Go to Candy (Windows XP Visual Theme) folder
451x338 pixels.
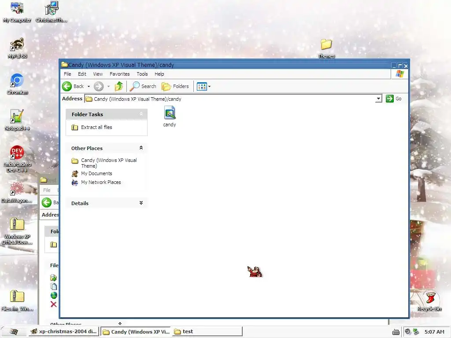pyautogui.click(x=104, y=163)
